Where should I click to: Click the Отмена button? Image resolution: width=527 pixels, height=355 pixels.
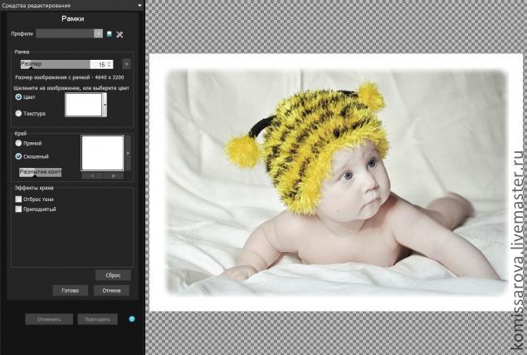coord(111,290)
